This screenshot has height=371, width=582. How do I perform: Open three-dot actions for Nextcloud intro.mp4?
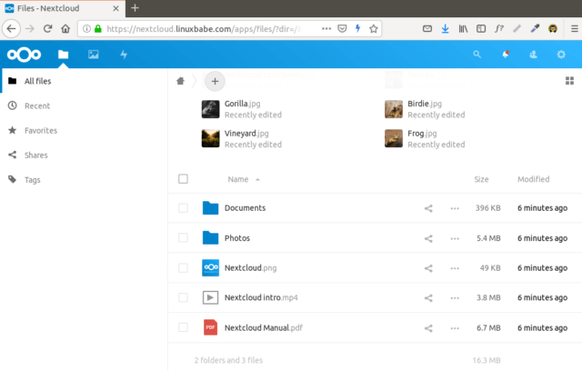[x=455, y=297]
